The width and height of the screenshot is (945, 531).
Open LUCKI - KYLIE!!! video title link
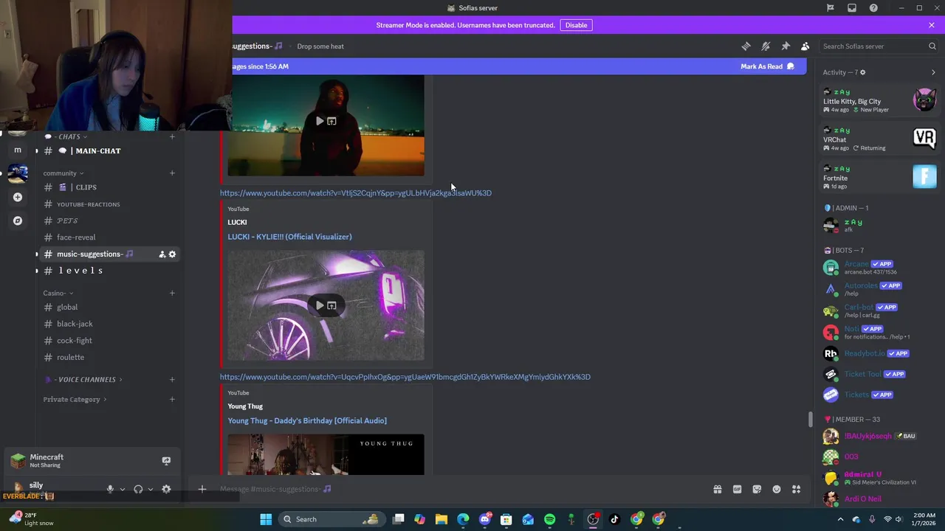(289, 237)
